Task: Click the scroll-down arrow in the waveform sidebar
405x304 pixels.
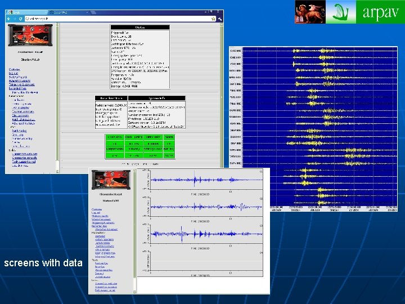Action: (x=134, y=292)
